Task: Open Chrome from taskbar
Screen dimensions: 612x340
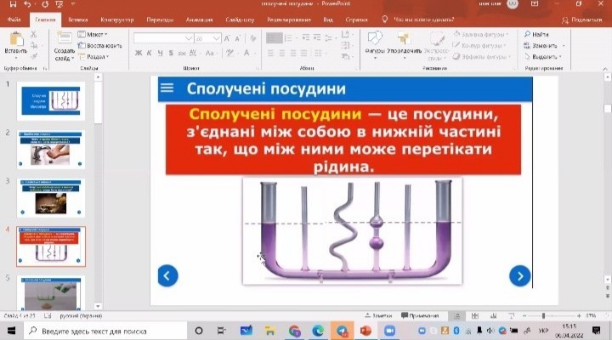Action: coord(294,331)
